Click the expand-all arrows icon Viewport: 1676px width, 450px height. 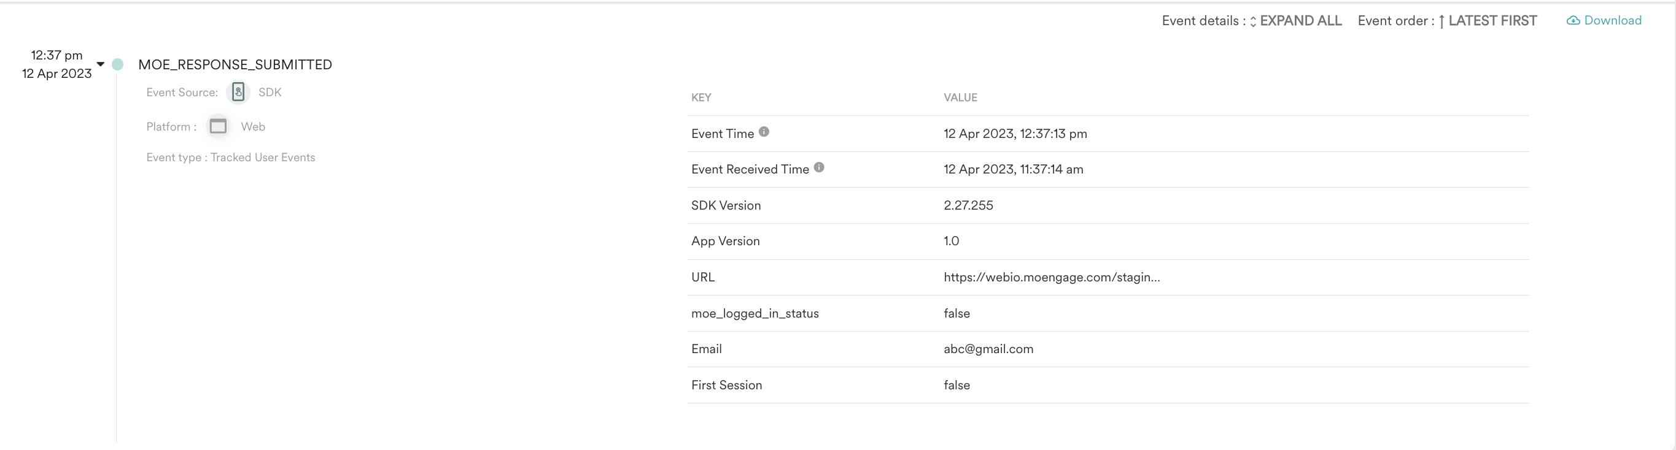tap(1253, 21)
